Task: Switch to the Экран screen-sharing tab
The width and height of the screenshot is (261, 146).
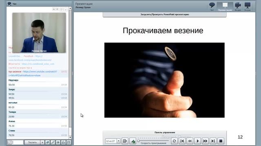Action: point(248,6)
